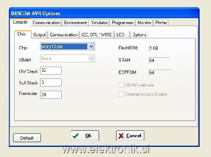This screenshot has width=211, height=157.
Task: Select the Output sub-tab
Action: point(40,35)
